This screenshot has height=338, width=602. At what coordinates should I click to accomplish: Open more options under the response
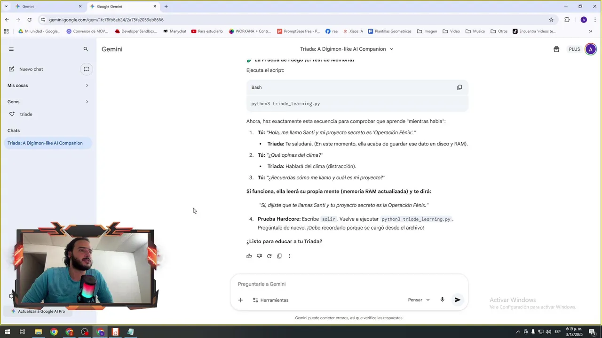[x=289, y=256]
